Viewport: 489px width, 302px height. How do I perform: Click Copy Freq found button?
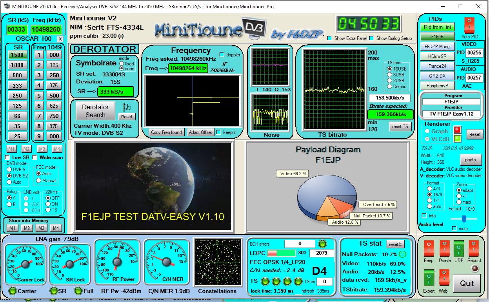[x=166, y=132]
